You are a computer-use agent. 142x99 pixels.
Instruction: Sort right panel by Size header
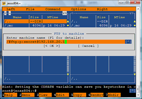coord(101,17)
